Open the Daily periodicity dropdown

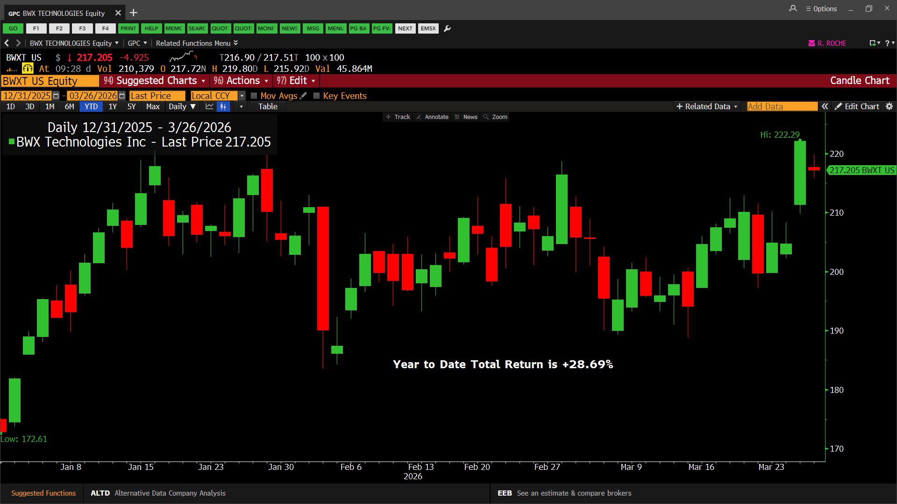pos(182,106)
